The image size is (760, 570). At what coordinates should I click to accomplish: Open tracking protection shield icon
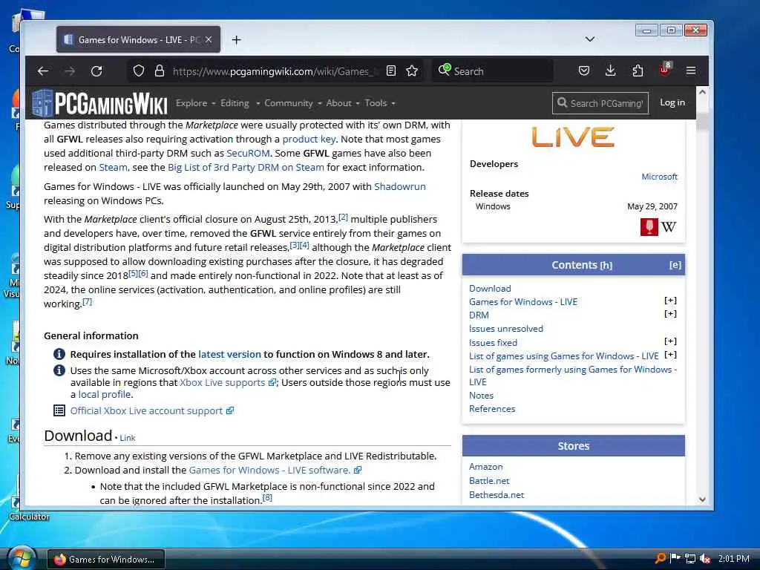(x=139, y=71)
